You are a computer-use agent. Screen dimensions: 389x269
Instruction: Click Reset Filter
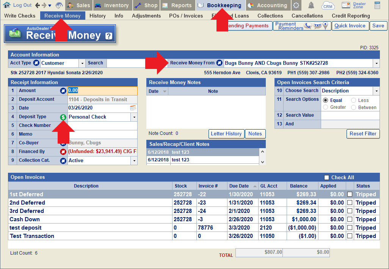(363, 134)
